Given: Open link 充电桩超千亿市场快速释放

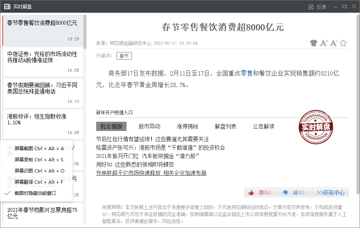Looking at the screenshot, I should click(x=151, y=173).
